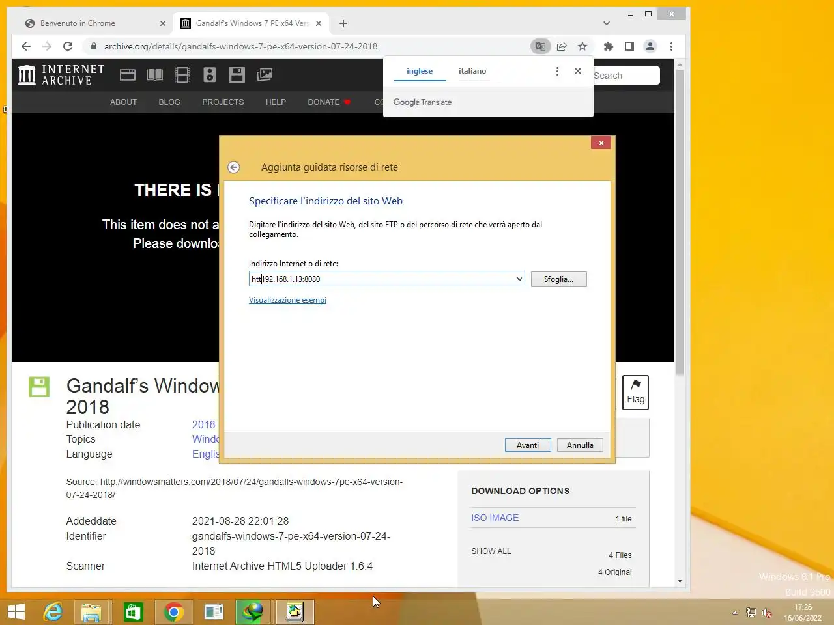This screenshot has height=625, width=834.
Task: Click the Google Translate icon in address bar
Action: 540,46
